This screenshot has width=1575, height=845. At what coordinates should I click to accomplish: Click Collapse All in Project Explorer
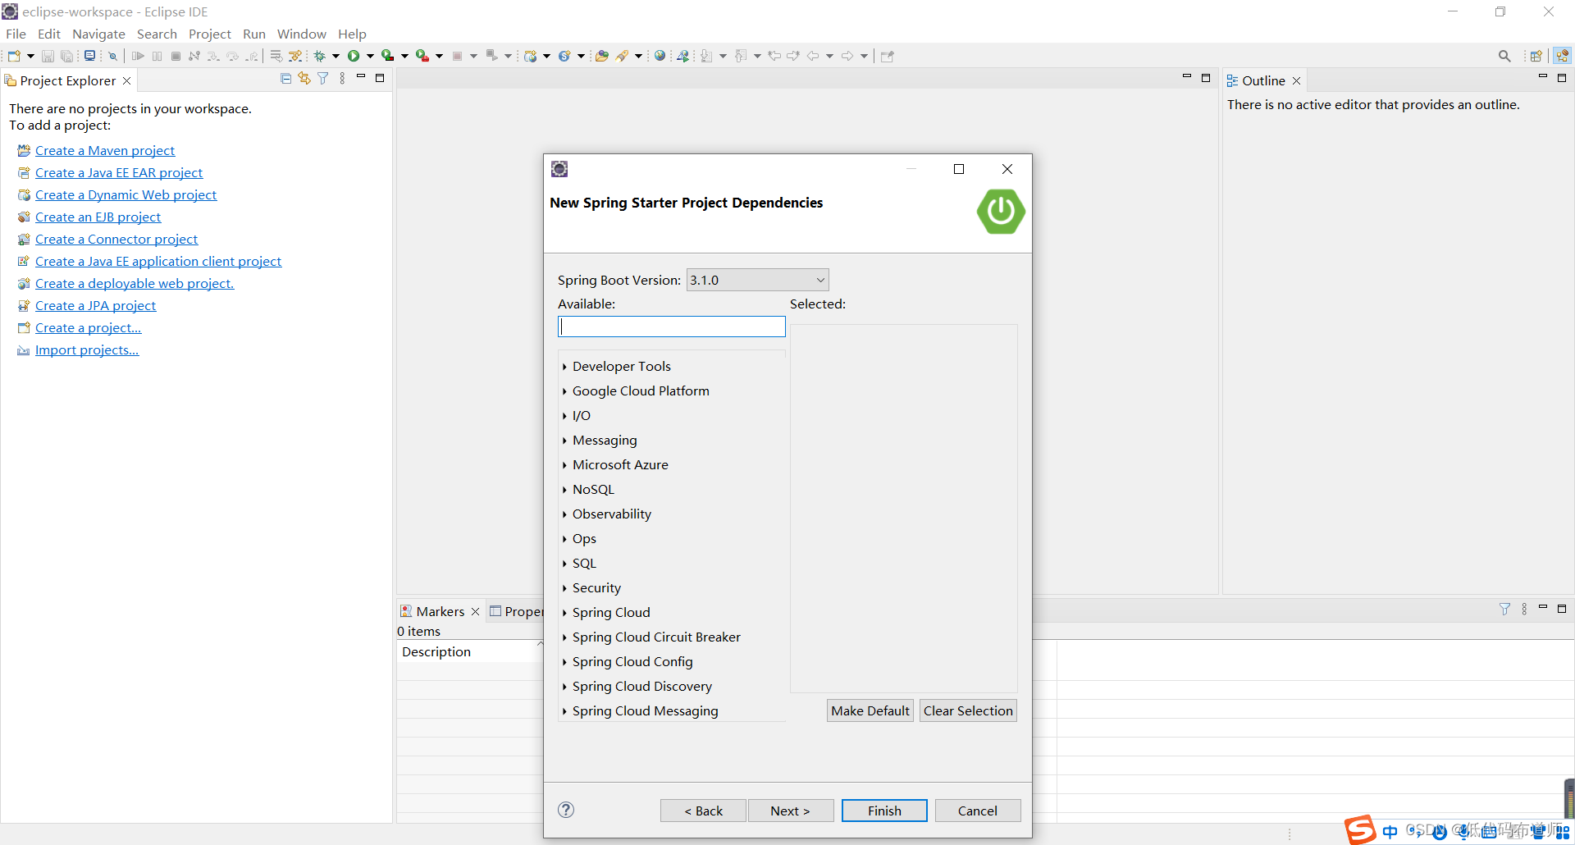[x=285, y=79]
